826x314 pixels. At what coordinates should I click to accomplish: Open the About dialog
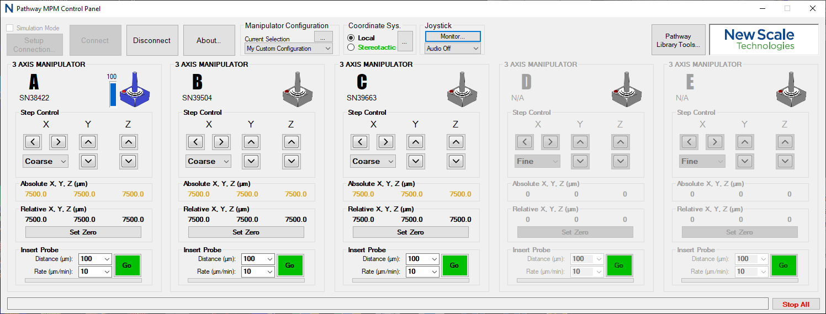pos(209,40)
